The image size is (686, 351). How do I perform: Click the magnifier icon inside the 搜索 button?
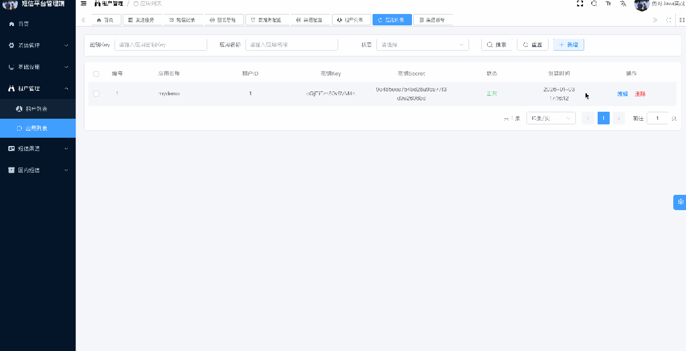pos(490,44)
